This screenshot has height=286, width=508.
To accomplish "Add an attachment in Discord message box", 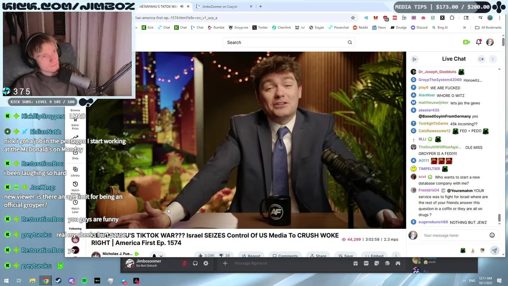I will pyautogui.click(x=225, y=263).
